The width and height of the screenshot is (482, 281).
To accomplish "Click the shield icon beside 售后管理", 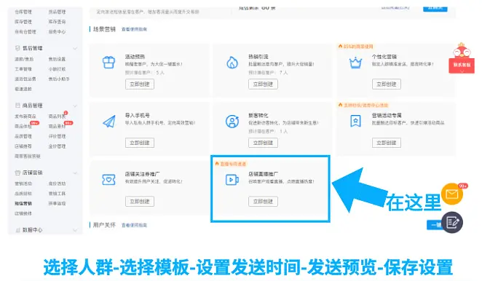I will pyautogui.click(x=17, y=48).
